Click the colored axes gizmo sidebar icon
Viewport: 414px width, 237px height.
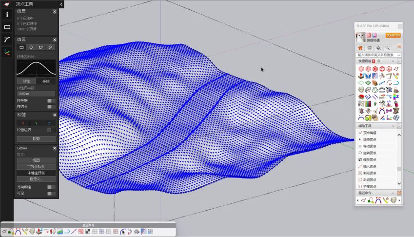(7, 52)
